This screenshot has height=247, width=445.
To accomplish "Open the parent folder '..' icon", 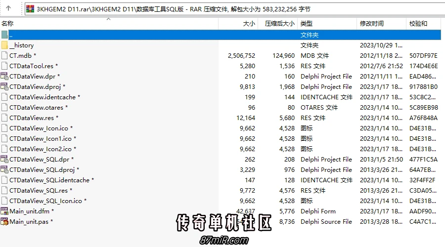I will 4,35.
